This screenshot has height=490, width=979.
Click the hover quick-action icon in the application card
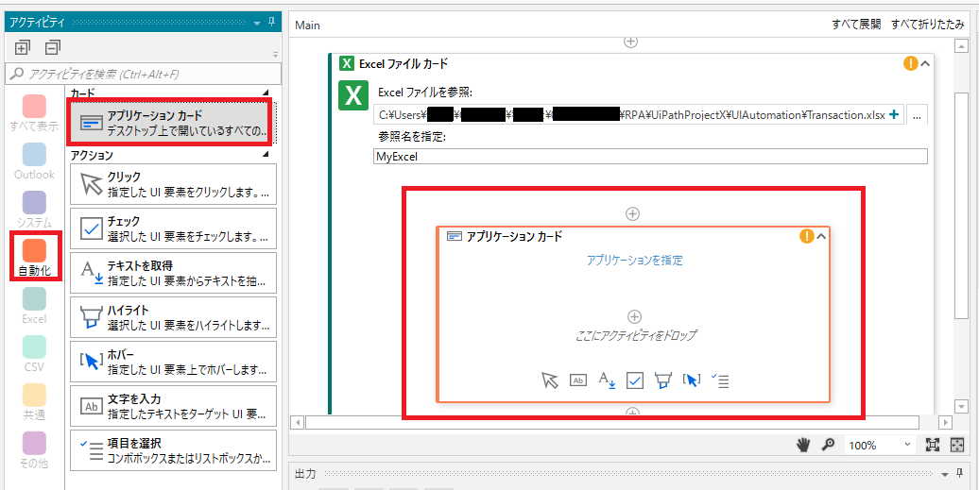coord(692,380)
